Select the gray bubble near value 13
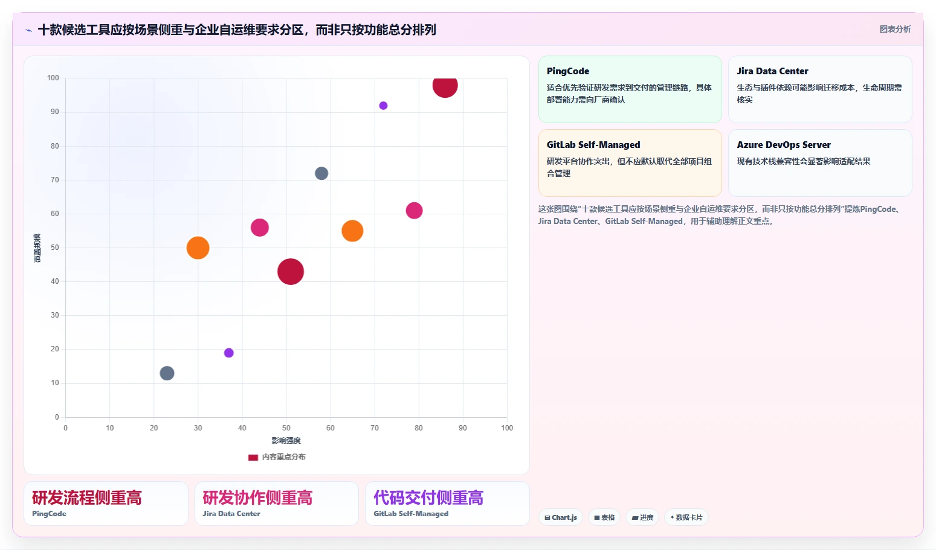 (167, 373)
